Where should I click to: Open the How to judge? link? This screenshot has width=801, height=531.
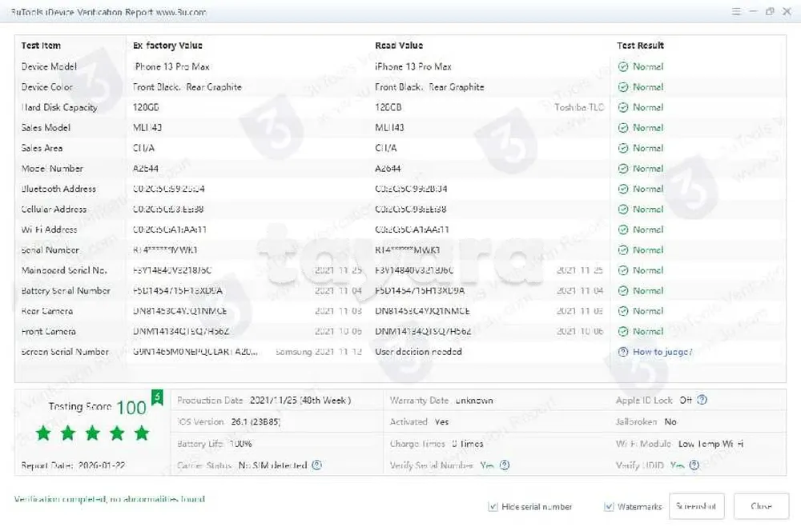click(662, 352)
